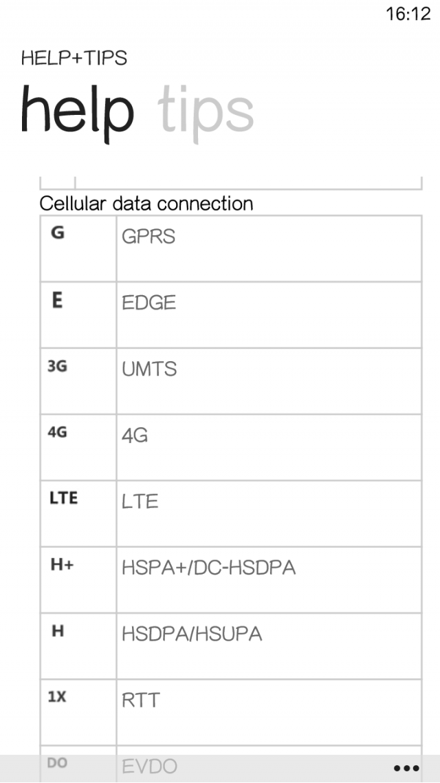Switch to the tips tab
The width and height of the screenshot is (440, 783).
click(206, 111)
